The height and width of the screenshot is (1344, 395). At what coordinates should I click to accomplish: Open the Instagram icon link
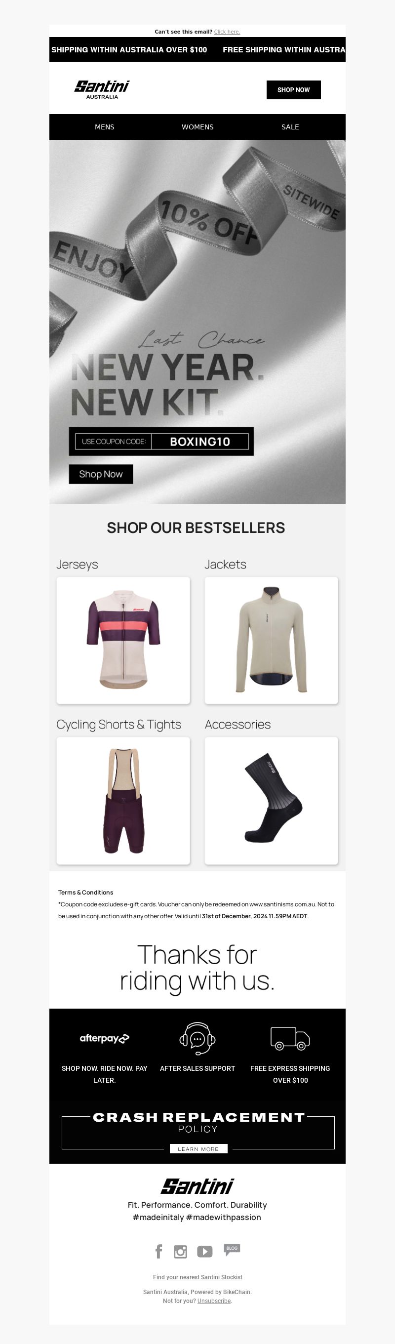[181, 1252]
